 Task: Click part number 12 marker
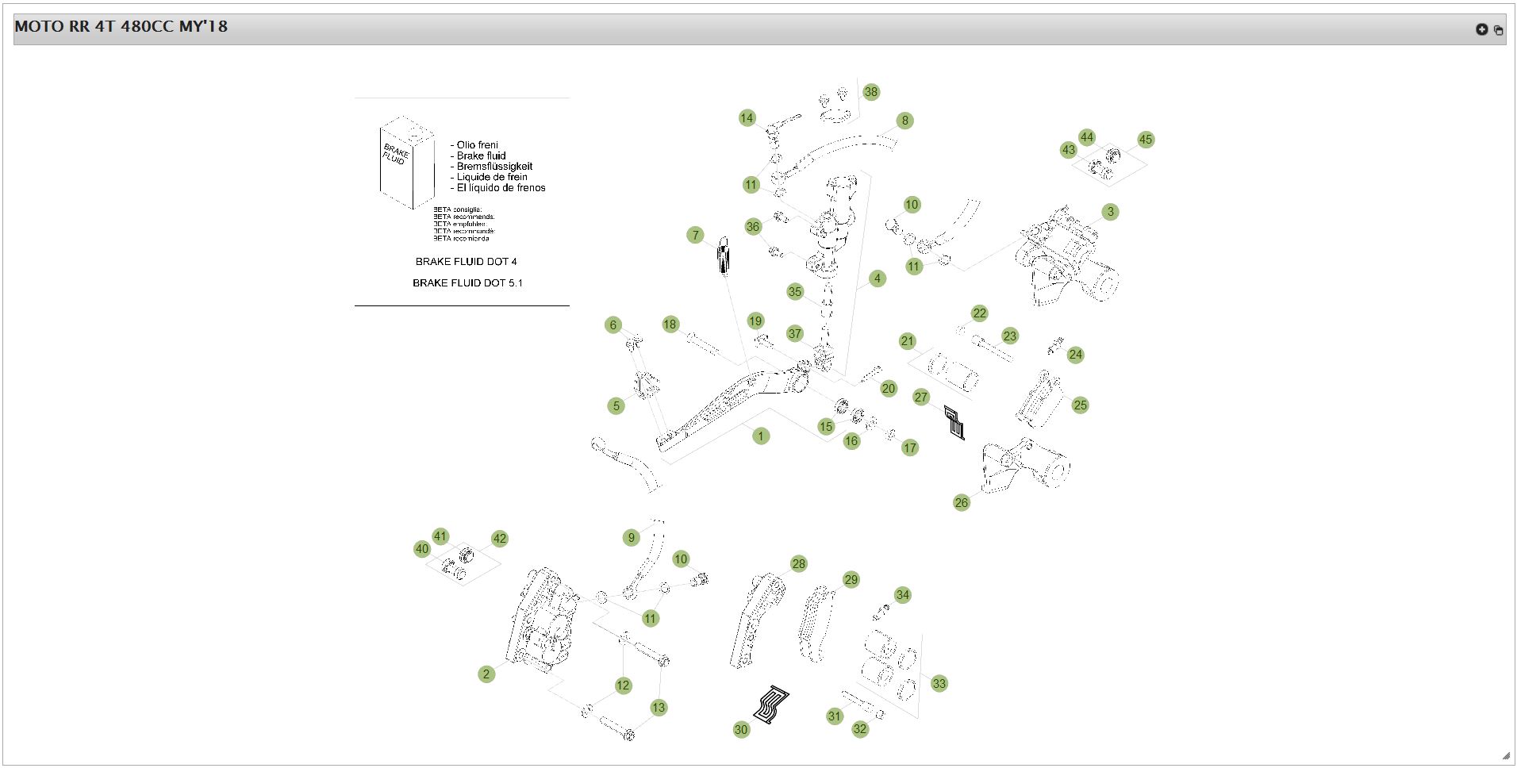(x=624, y=685)
